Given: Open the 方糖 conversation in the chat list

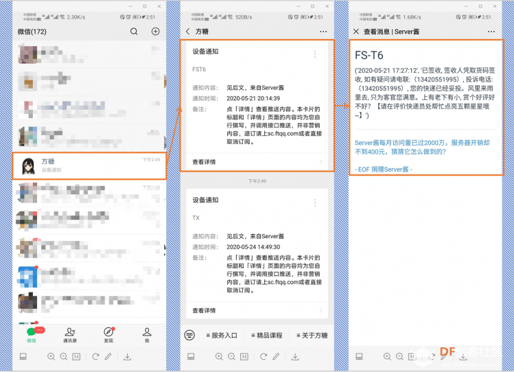Looking at the screenshot, I should pos(89,165).
